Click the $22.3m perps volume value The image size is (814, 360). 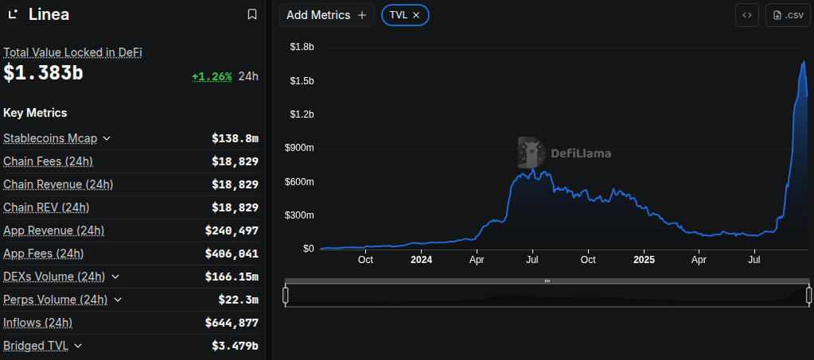[238, 300]
